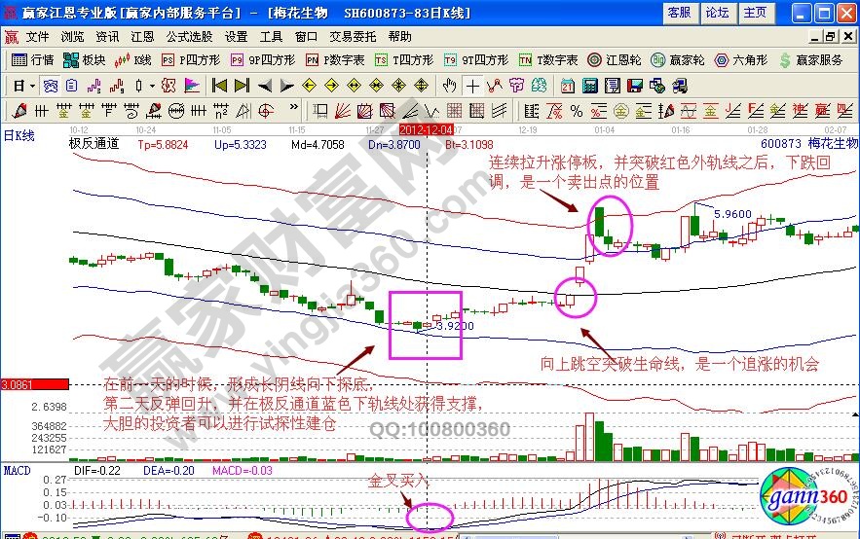Switch to the K线 candlestick chart
Viewport: 860px width, 539px height.
[132, 60]
